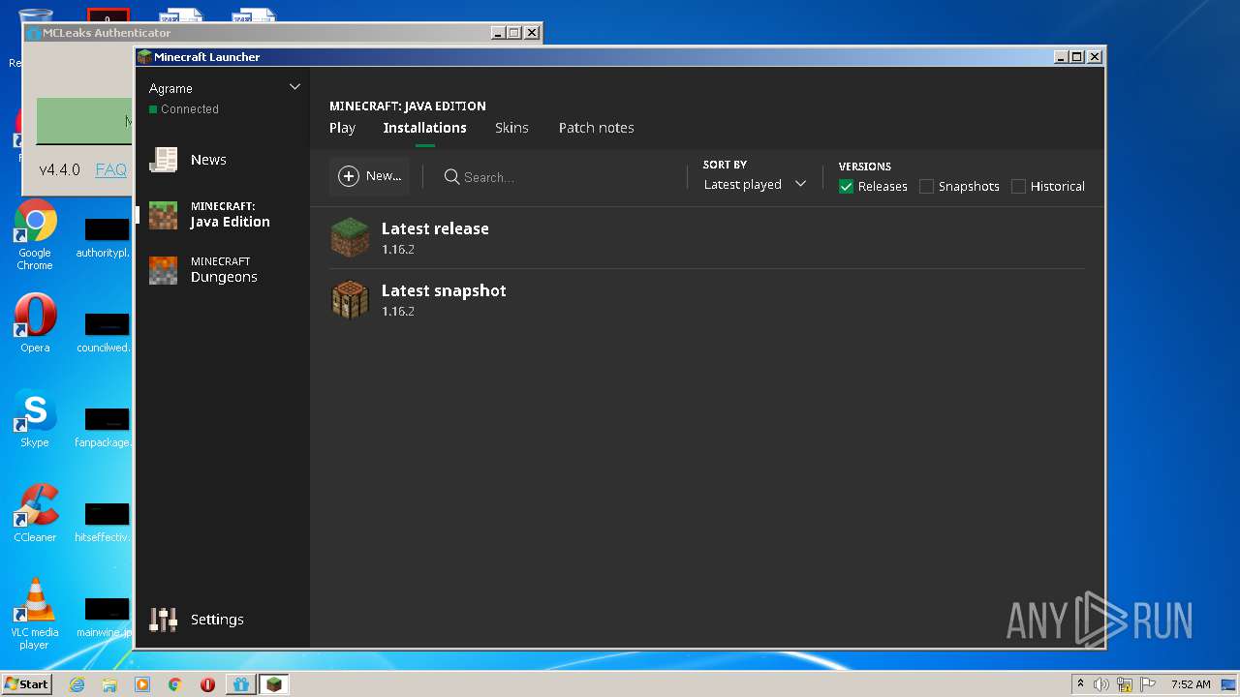
Task: Switch to MCLeaks Authenticator taskbar item
Action: tap(240, 684)
